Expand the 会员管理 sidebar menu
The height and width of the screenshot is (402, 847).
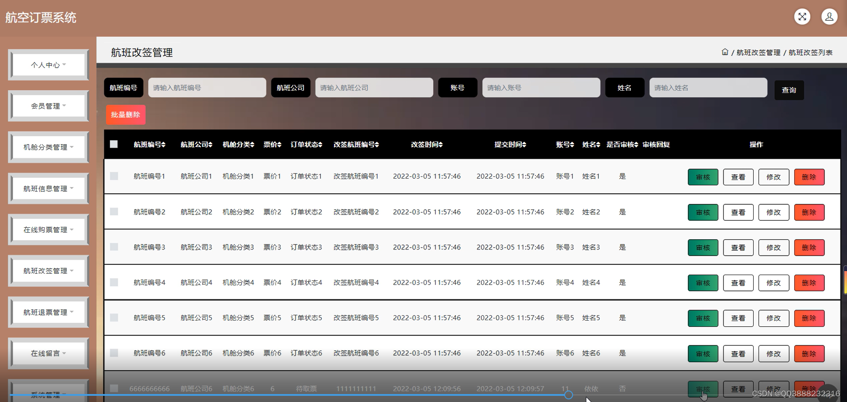pos(48,106)
